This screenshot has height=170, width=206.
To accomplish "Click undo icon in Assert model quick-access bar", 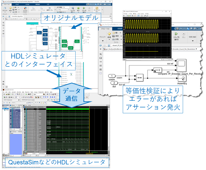I will point(181,29).
